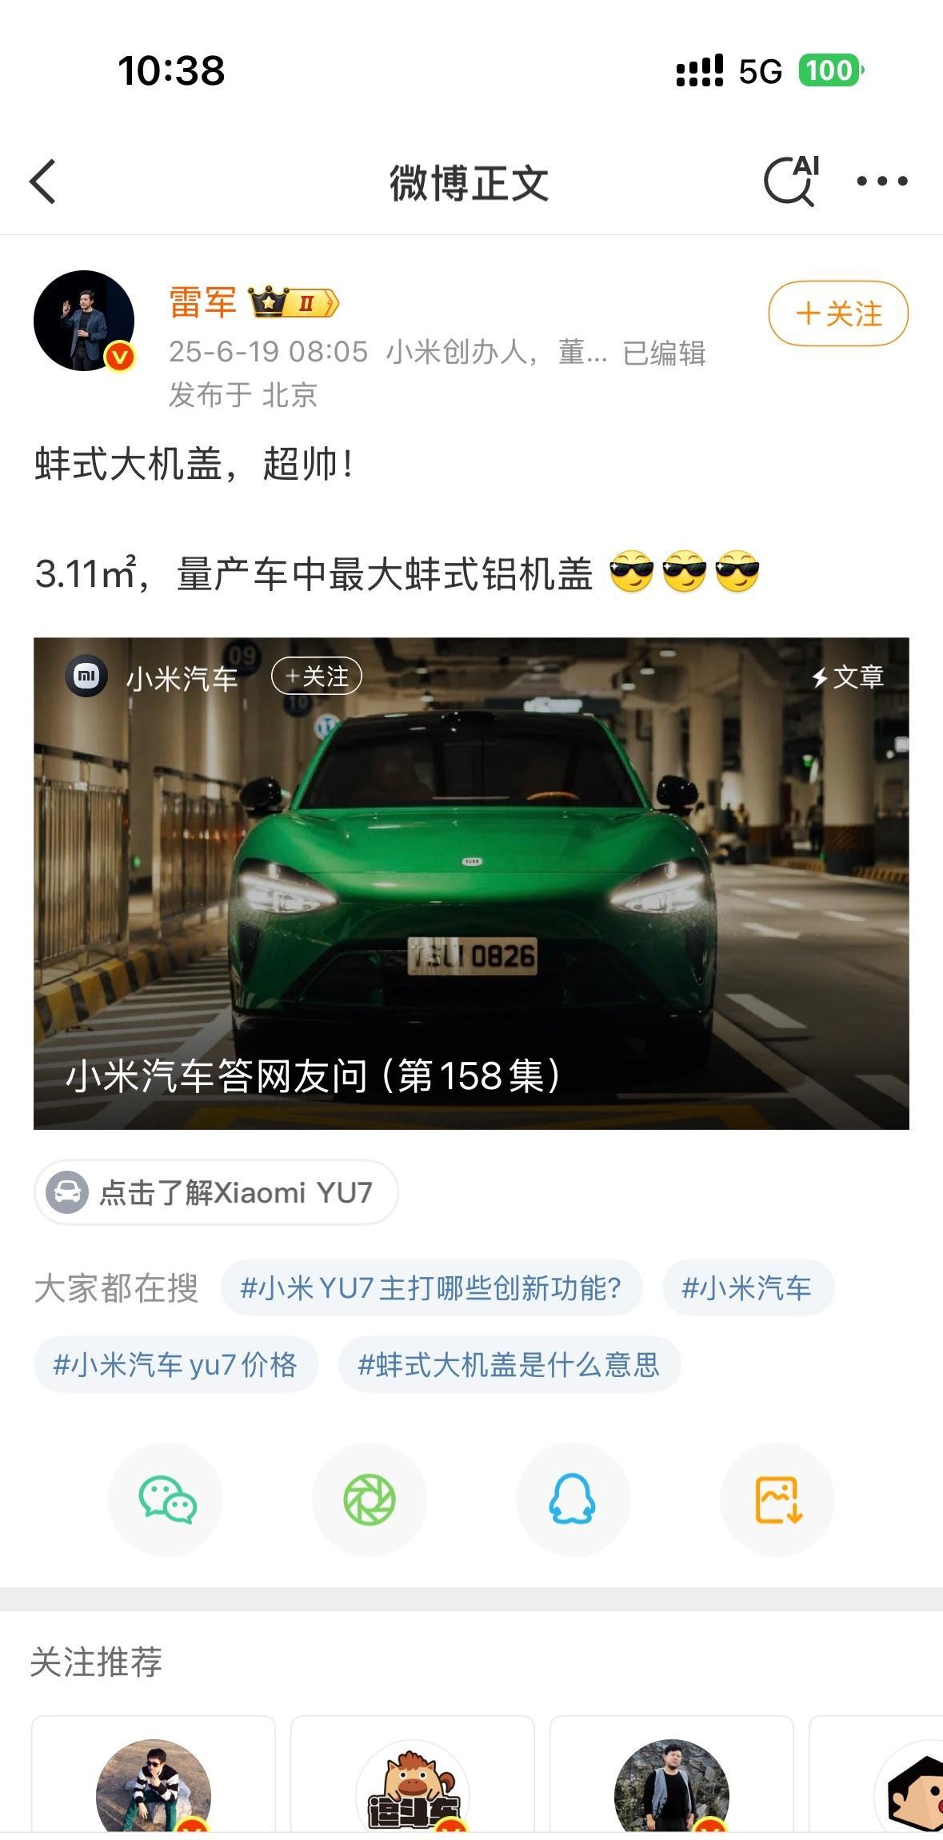Open article 小米汽车答网友问 第158集
The height and width of the screenshot is (1840, 943).
[x=471, y=884]
